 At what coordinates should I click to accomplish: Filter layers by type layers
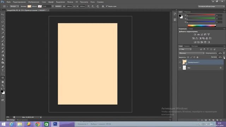[208, 49]
